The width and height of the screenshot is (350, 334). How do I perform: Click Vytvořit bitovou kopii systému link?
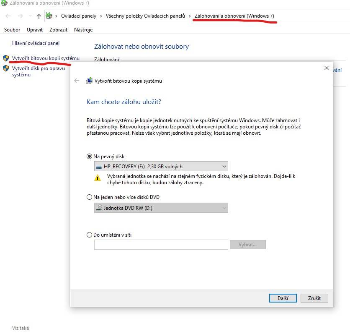pyautogui.click(x=46, y=58)
